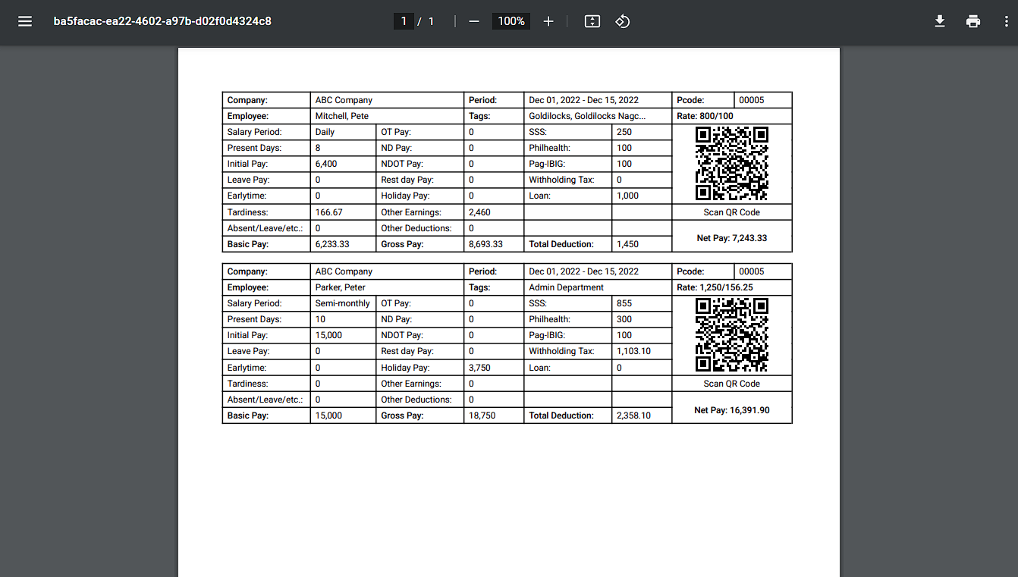This screenshot has width=1018, height=577.
Task: Click the Rate: 800/100 text
Action: (x=705, y=116)
